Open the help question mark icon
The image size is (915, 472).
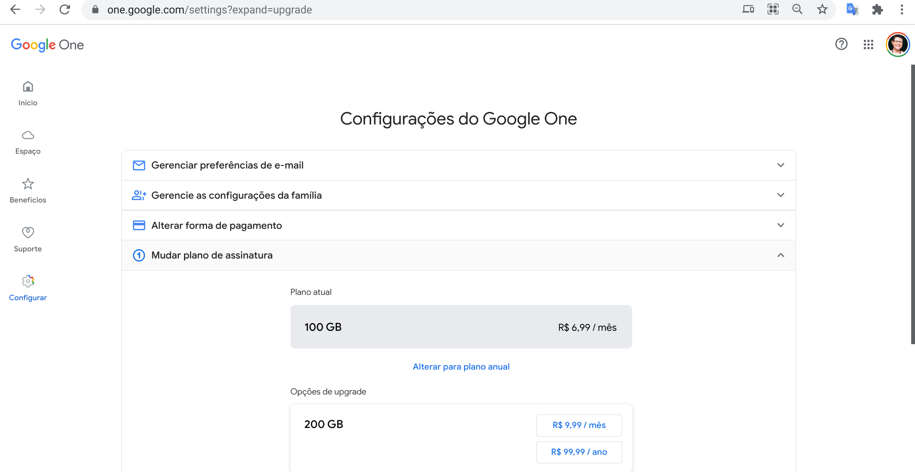coord(841,44)
